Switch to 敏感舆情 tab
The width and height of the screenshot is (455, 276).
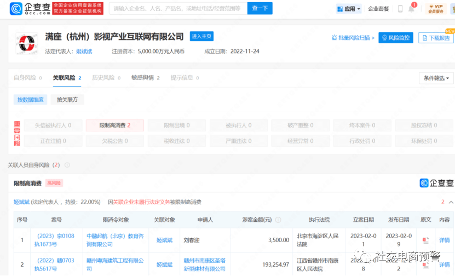[146, 78]
